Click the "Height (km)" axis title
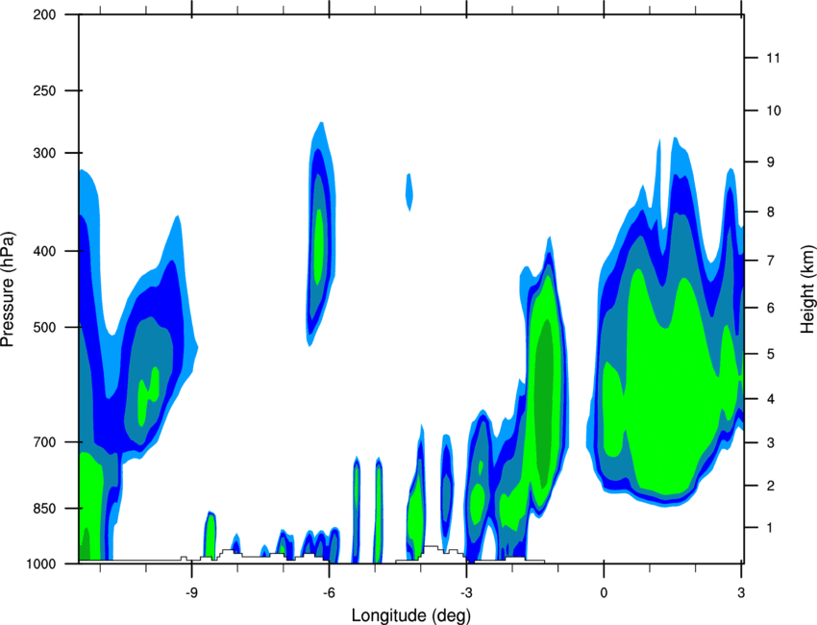Viewport: 817px width, 625px height. (807, 288)
